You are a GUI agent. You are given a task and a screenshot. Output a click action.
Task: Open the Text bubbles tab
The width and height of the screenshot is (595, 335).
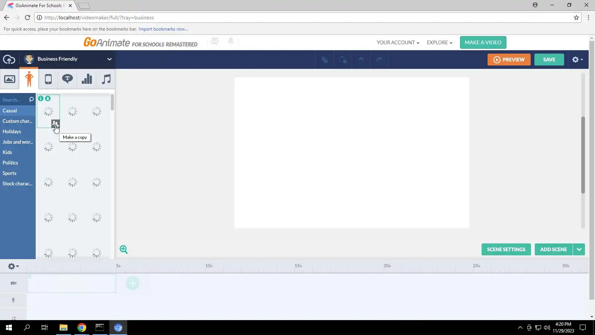[x=67, y=79]
